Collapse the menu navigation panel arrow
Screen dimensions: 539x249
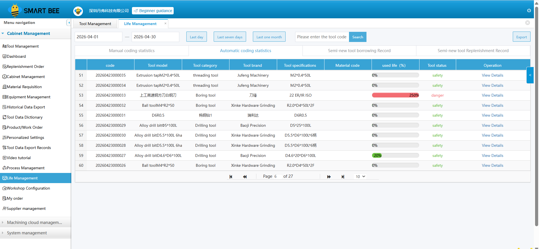(69, 23)
